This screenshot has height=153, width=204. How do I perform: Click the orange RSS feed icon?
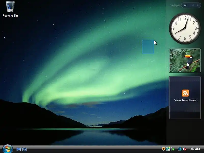[x=185, y=93]
